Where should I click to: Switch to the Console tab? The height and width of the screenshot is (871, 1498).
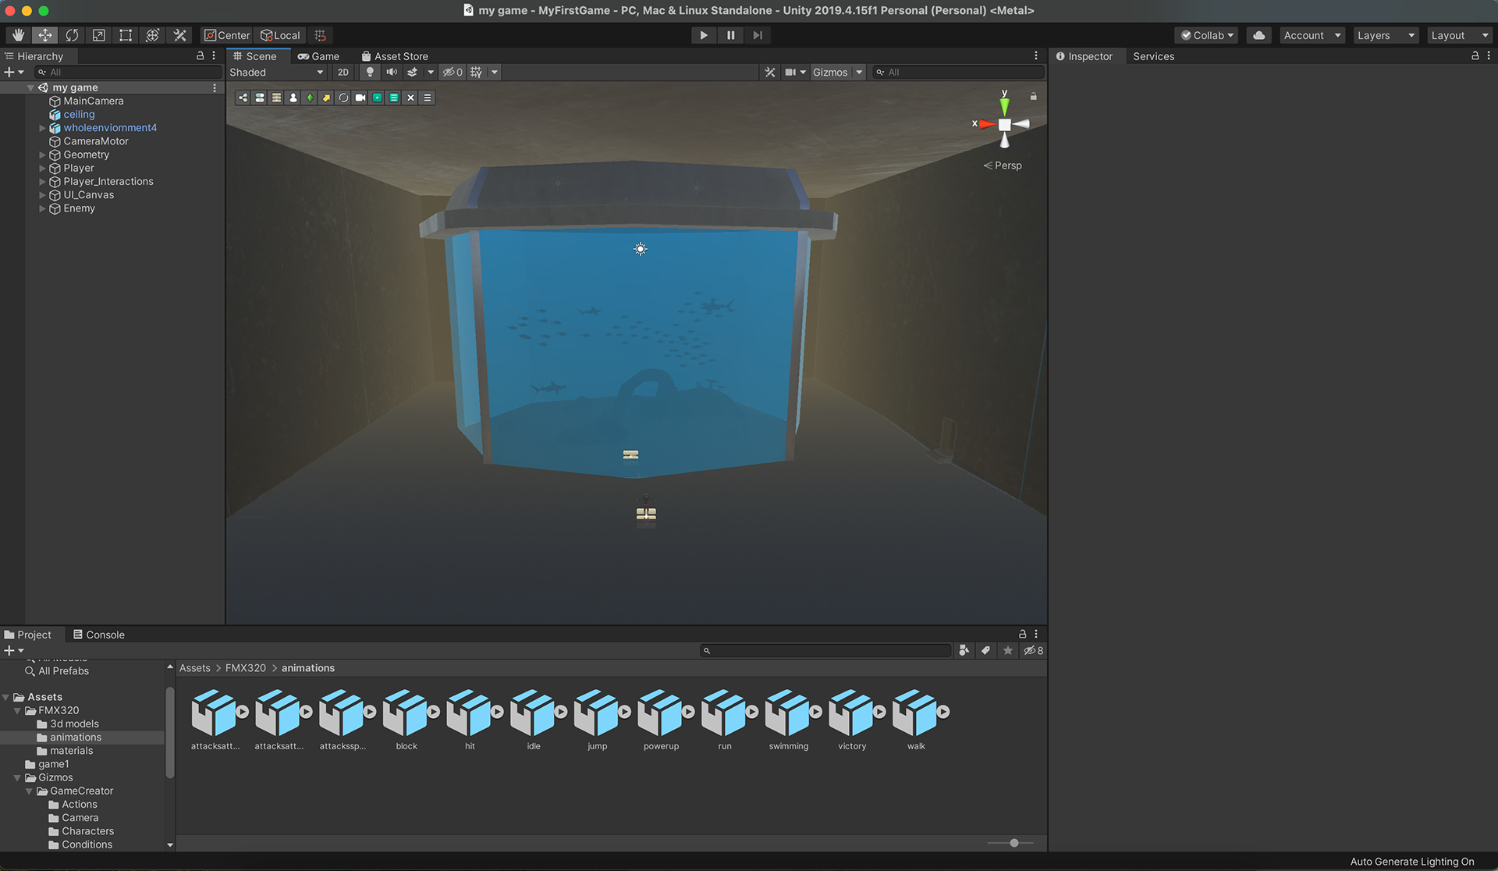(99, 635)
